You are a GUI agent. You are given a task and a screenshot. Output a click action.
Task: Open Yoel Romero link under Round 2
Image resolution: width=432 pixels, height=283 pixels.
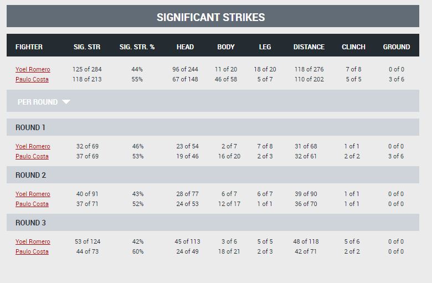click(x=33, y=194)
